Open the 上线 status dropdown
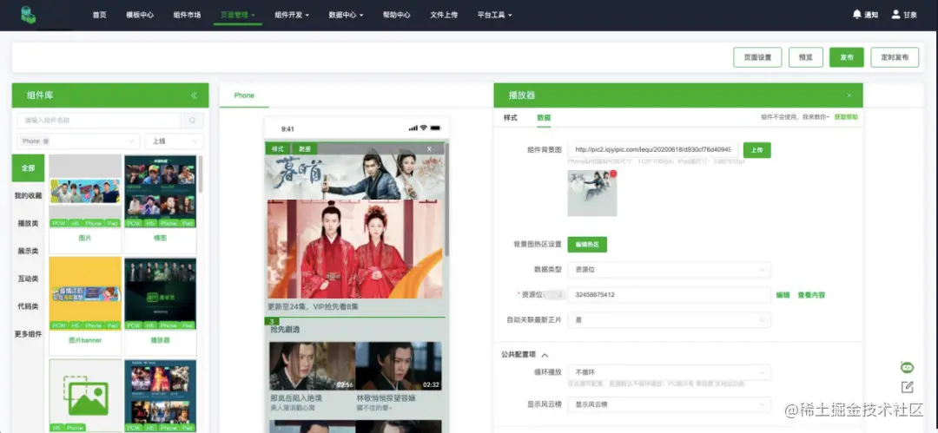Screen dimensions: 938x433 point(174,141)
